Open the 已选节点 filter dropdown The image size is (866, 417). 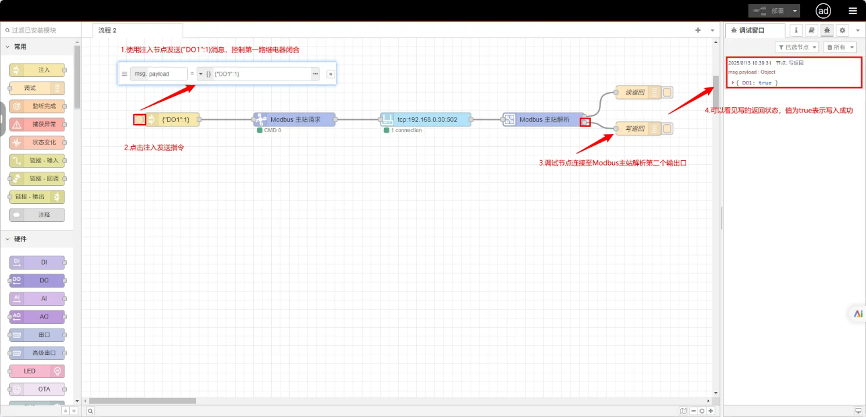[x=797, y=47]
